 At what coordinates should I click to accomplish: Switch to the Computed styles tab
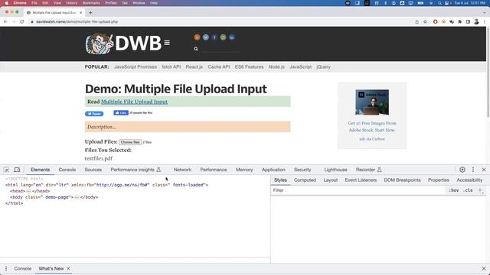(x=305, y=180)
